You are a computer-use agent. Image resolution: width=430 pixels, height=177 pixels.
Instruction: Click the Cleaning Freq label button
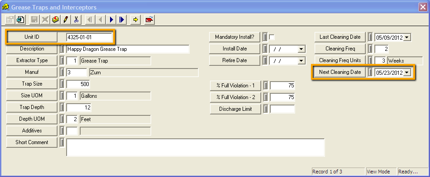pyautogui.click(x=340, y=49)
